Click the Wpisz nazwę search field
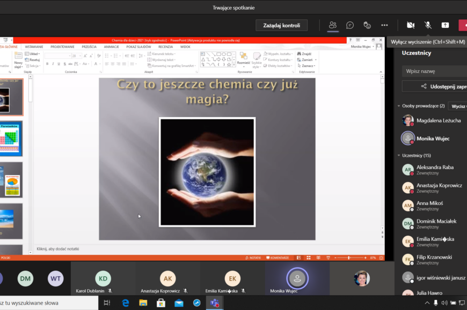The image size is (467, 310). point(435,71)
